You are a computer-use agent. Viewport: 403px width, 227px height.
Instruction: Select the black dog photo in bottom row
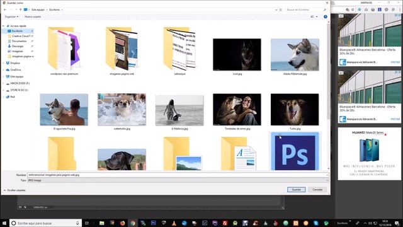pos(122,160)
